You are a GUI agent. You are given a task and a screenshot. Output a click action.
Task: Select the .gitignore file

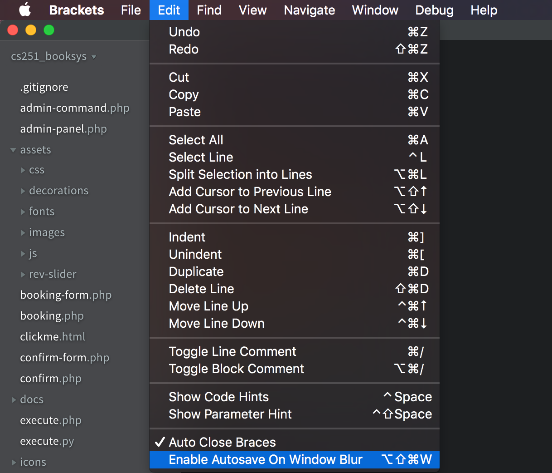tap(44, 87)
